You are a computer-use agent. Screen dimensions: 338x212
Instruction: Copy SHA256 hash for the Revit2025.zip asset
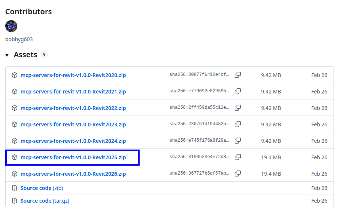(238, 157)
